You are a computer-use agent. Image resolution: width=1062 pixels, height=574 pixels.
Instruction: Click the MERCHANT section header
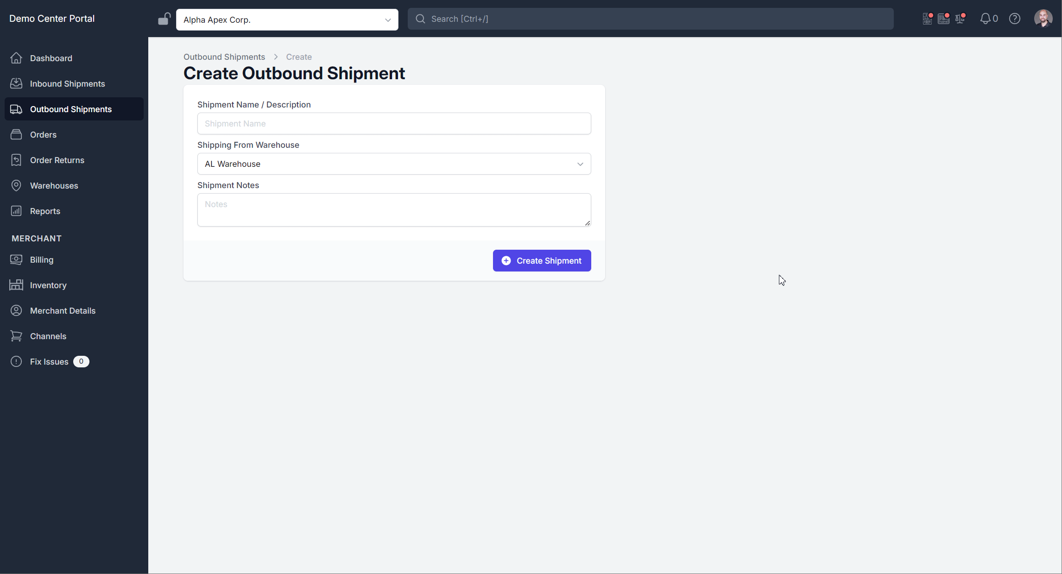click(x=37, y=238)
